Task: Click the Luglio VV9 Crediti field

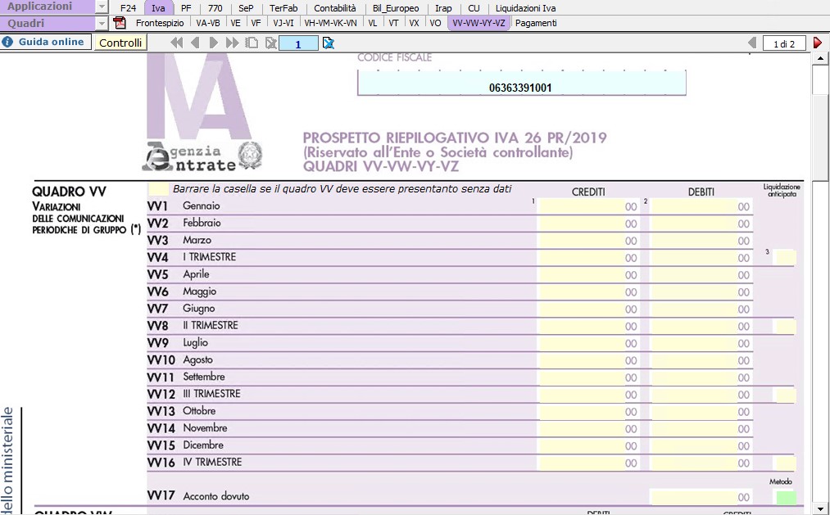Action: tap(588, 343)
